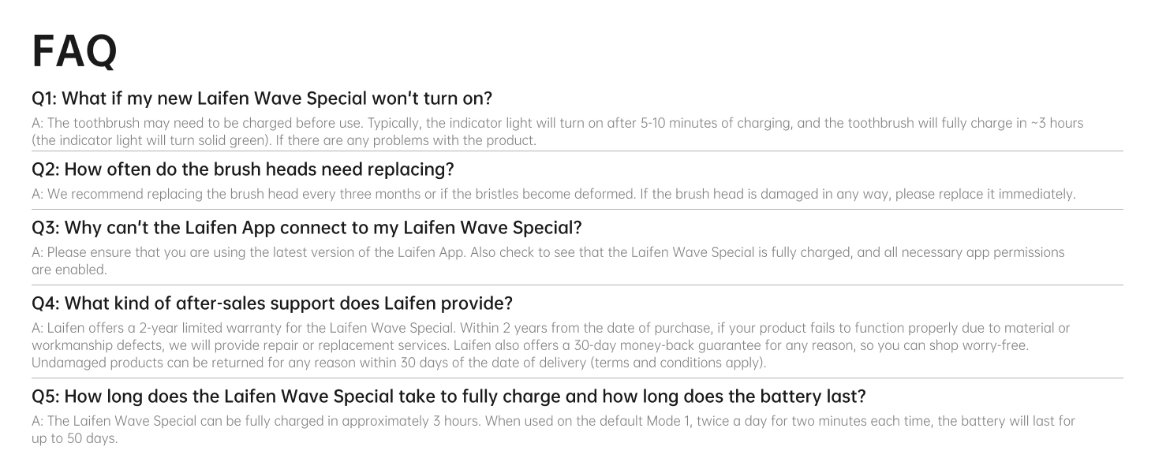This screenshot has height=473, width=1155.
Task: Click the FAQ heading
Action: tap(74, 52)
